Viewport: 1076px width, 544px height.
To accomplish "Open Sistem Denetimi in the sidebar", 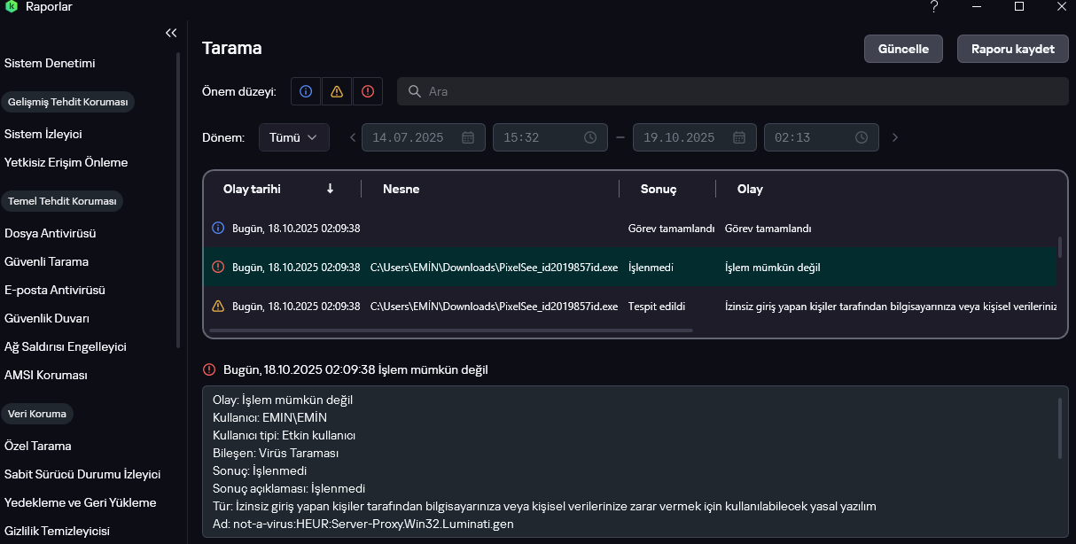I will [x=50, y=63].
